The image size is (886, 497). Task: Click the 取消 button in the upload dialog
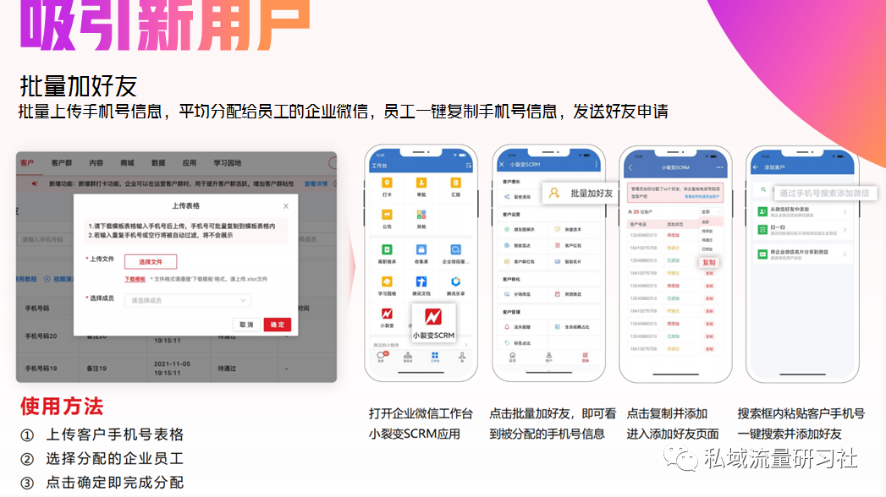coord(246,325)
